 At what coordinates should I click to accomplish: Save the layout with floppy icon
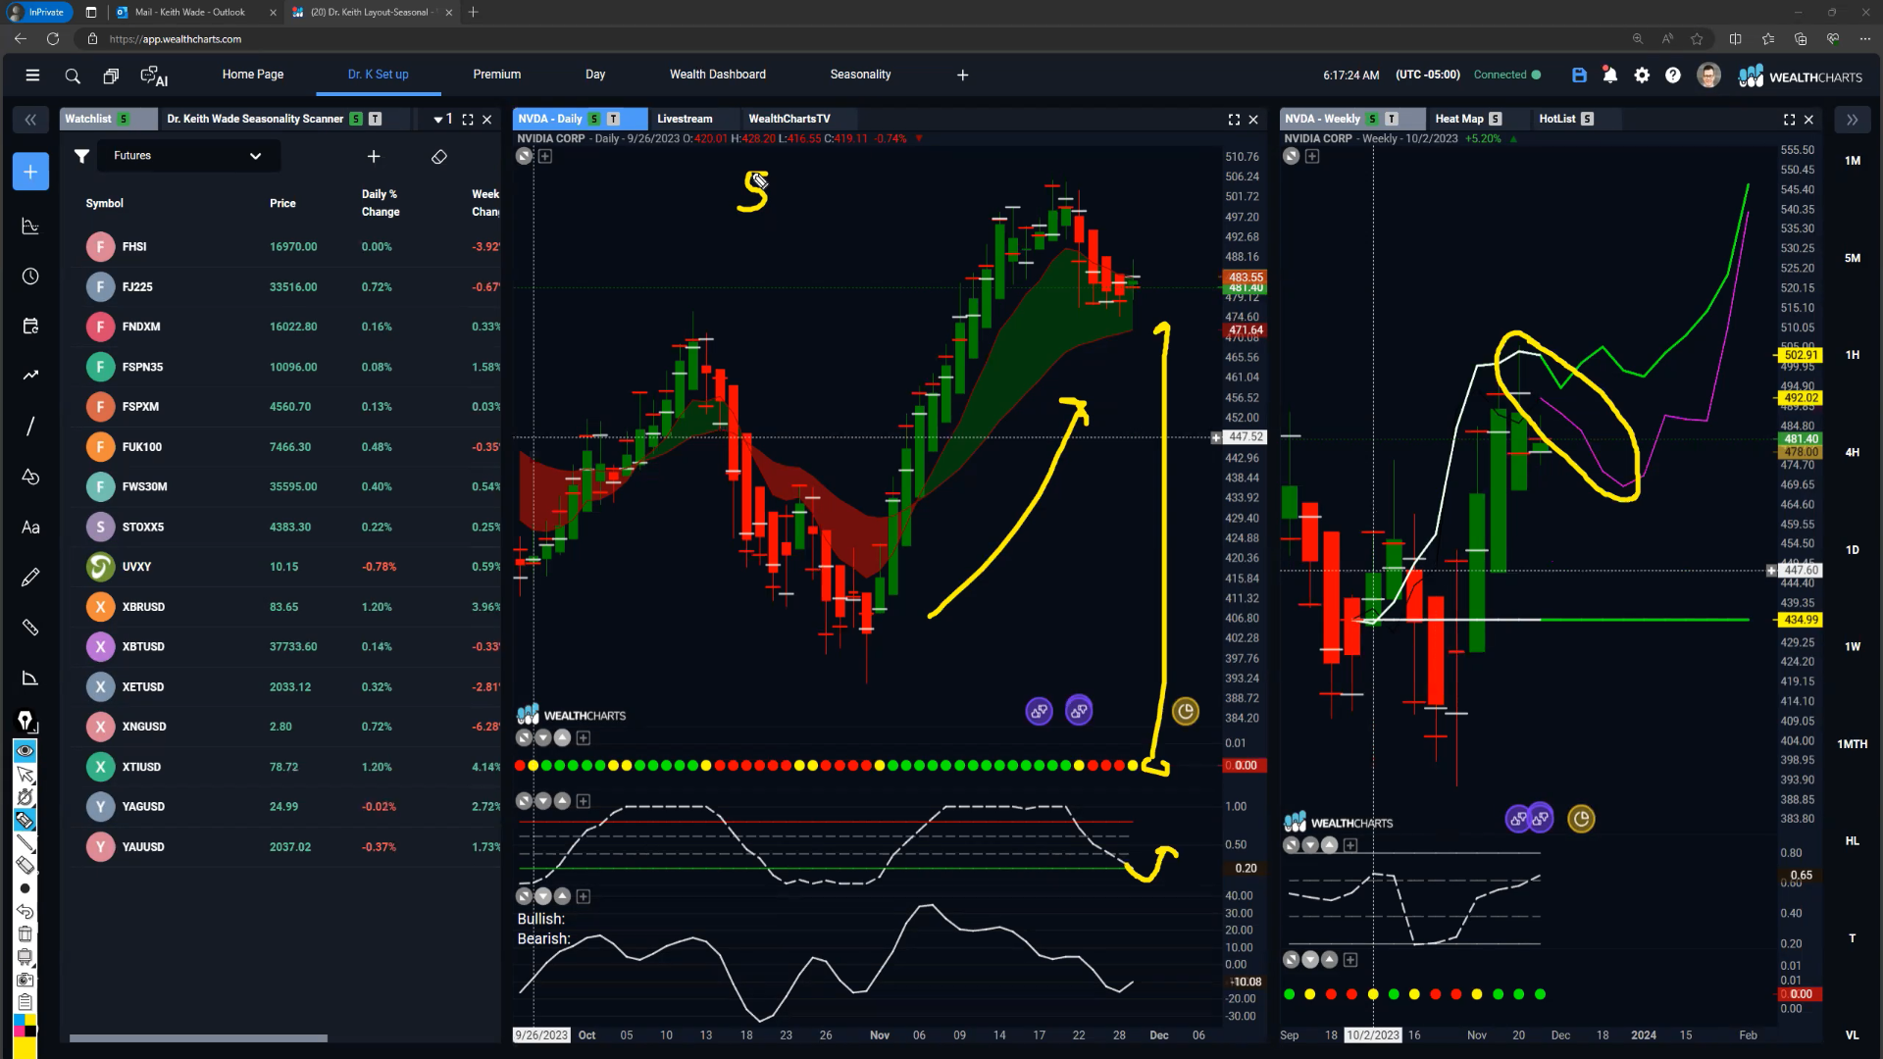(x=1579, y=75)
